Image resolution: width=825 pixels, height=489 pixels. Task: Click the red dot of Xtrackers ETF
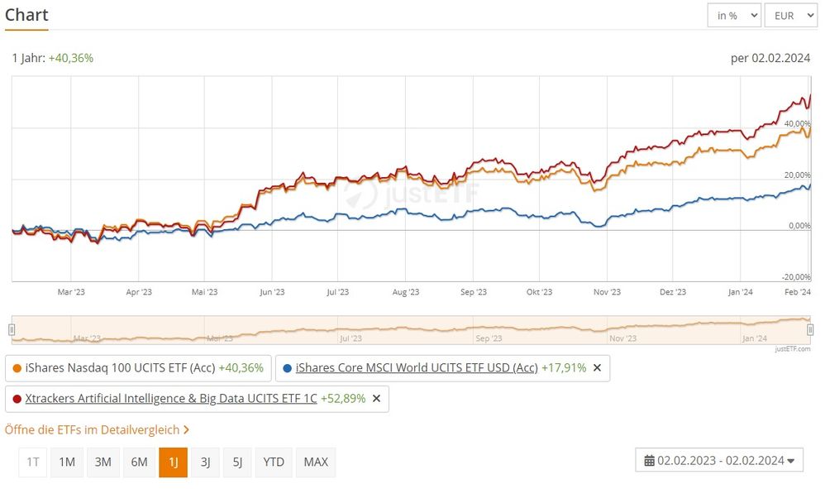coord(17,399)
